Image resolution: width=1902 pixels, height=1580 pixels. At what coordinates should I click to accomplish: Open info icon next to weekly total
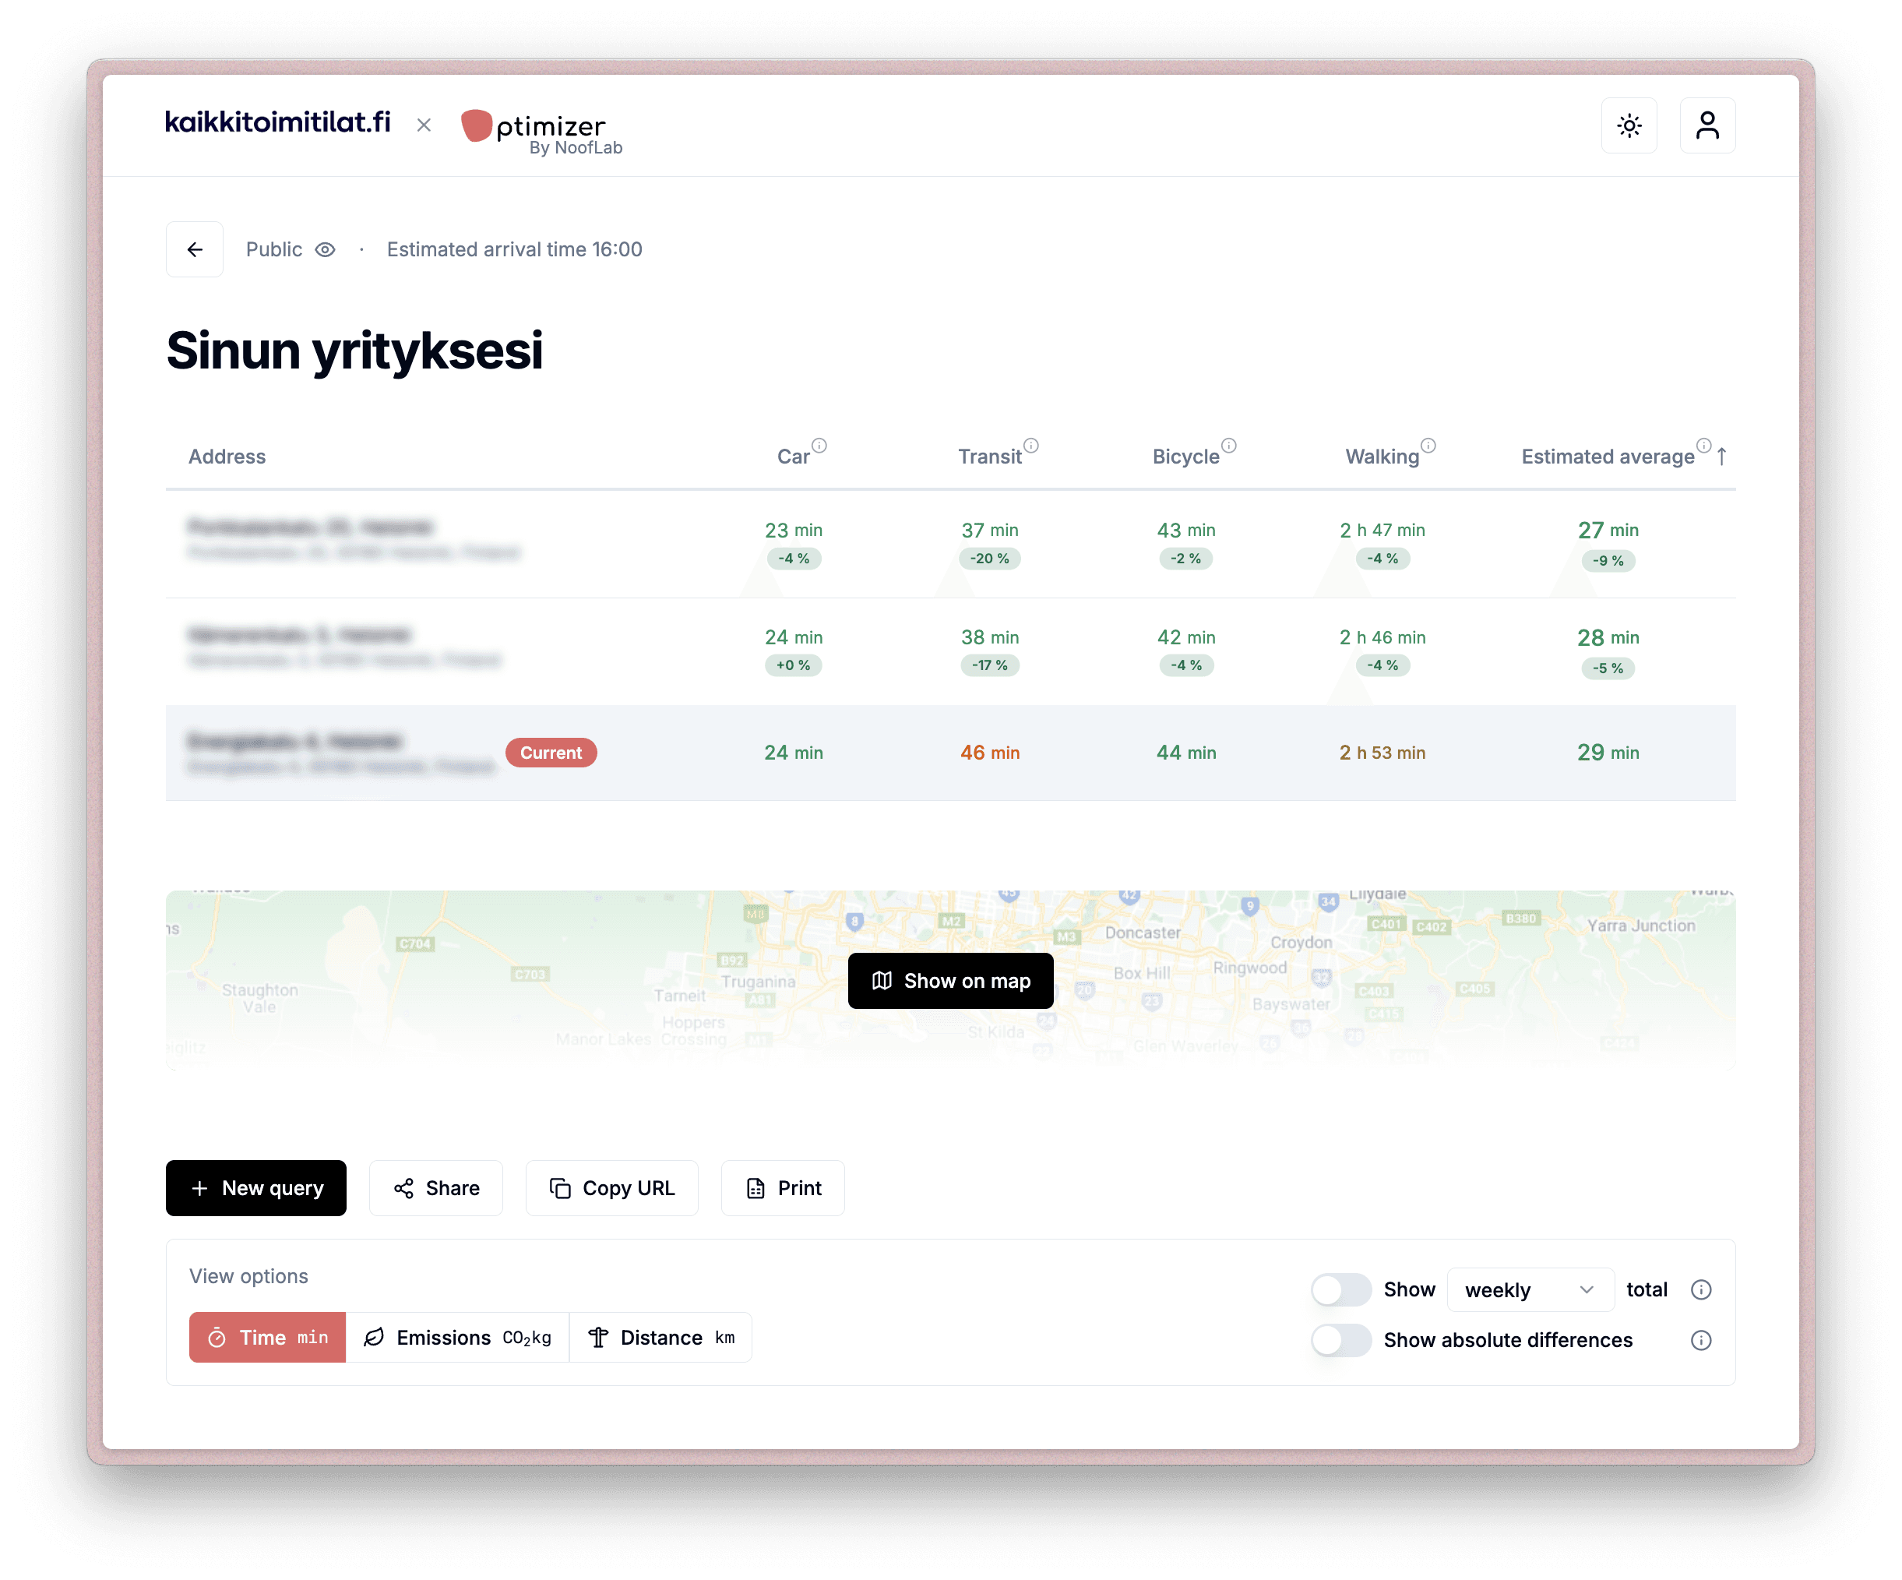point(1701,1289)
